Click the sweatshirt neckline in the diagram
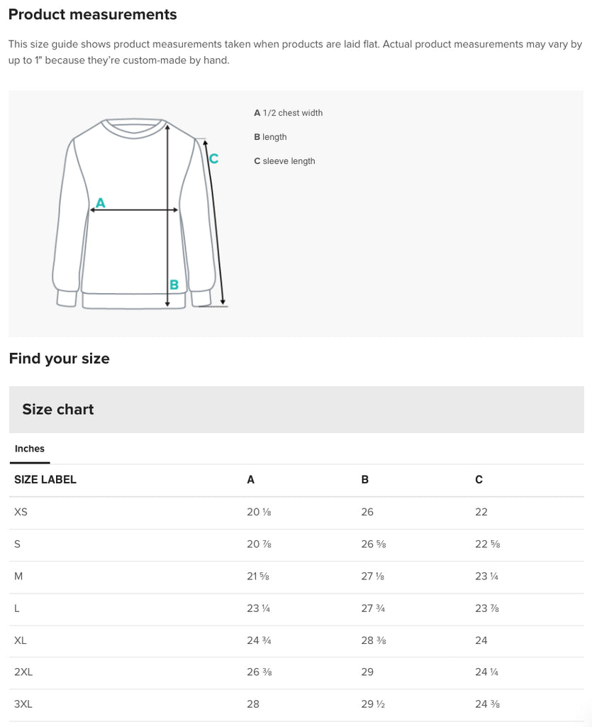This screenshot has height=727, width=592. 134,126
